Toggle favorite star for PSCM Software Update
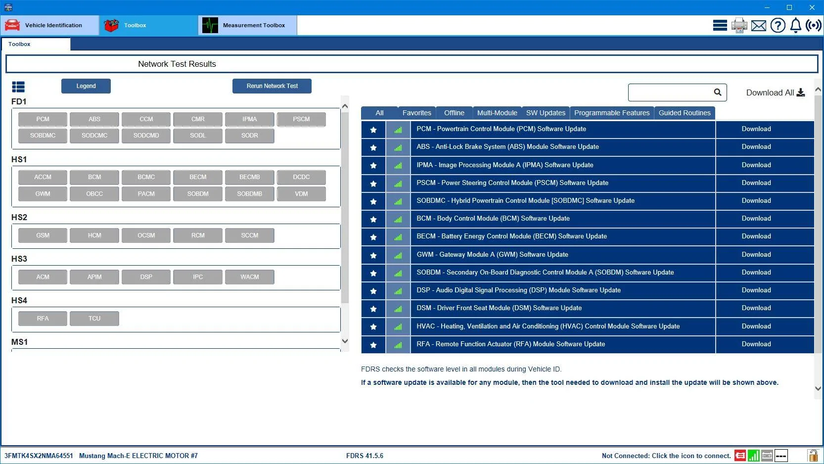The height and width of the screenshot is (464, 824). coord(373,184)
